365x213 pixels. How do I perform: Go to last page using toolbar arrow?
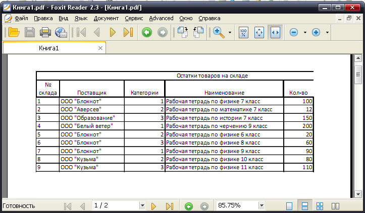(128, 32)
